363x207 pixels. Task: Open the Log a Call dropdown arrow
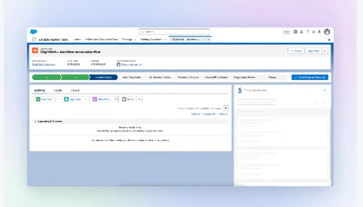[x=86, y=99]
